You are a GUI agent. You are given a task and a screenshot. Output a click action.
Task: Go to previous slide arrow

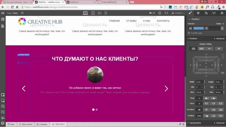point(24,89)
